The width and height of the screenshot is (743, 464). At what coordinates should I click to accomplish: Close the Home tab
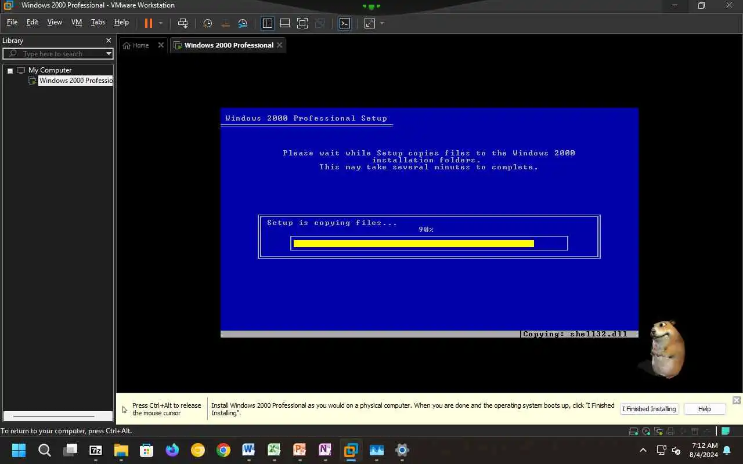coord(161,45)
